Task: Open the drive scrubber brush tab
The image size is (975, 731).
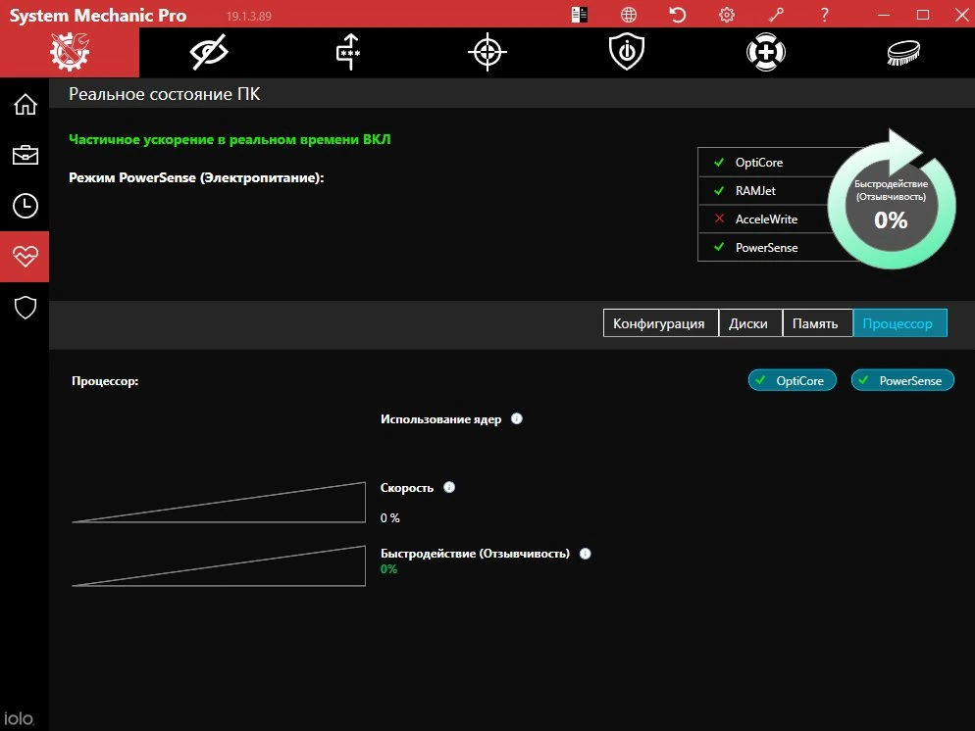Action: [904, 52]
